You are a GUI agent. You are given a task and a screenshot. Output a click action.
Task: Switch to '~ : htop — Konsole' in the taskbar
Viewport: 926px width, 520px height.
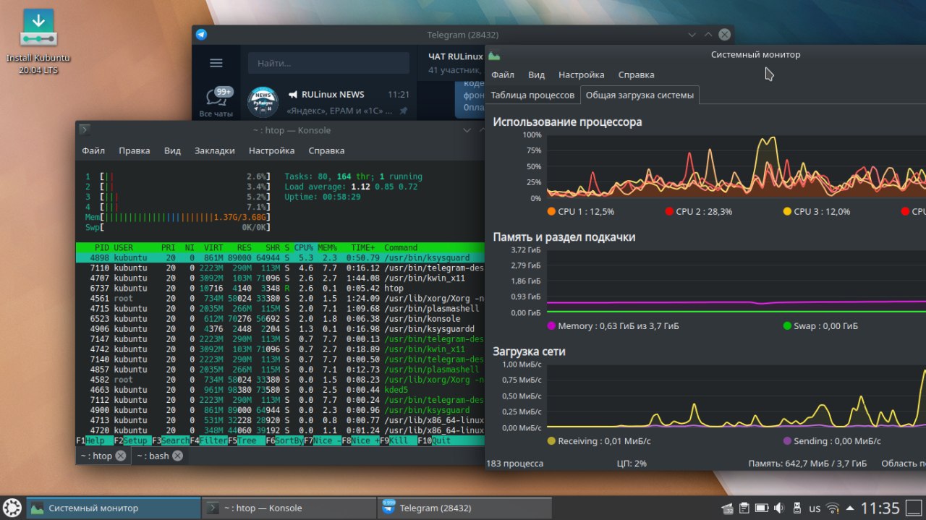tap(289, 508)
